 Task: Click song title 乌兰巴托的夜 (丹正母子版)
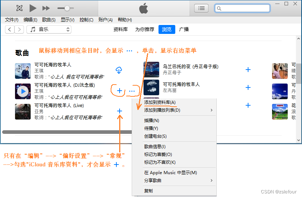tap(191, 67)
